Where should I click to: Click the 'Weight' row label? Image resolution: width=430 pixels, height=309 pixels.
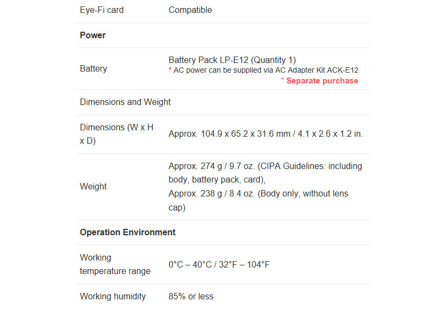pos(94,187)
